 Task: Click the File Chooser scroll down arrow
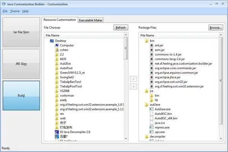tap(126, 139)
